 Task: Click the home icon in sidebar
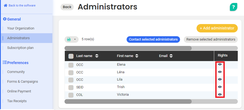5,5
